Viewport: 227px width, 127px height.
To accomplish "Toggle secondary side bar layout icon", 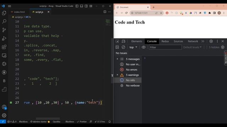I will coord(86,6).
